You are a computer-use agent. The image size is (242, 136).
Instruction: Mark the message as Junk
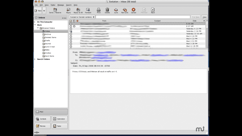(116, 11)
